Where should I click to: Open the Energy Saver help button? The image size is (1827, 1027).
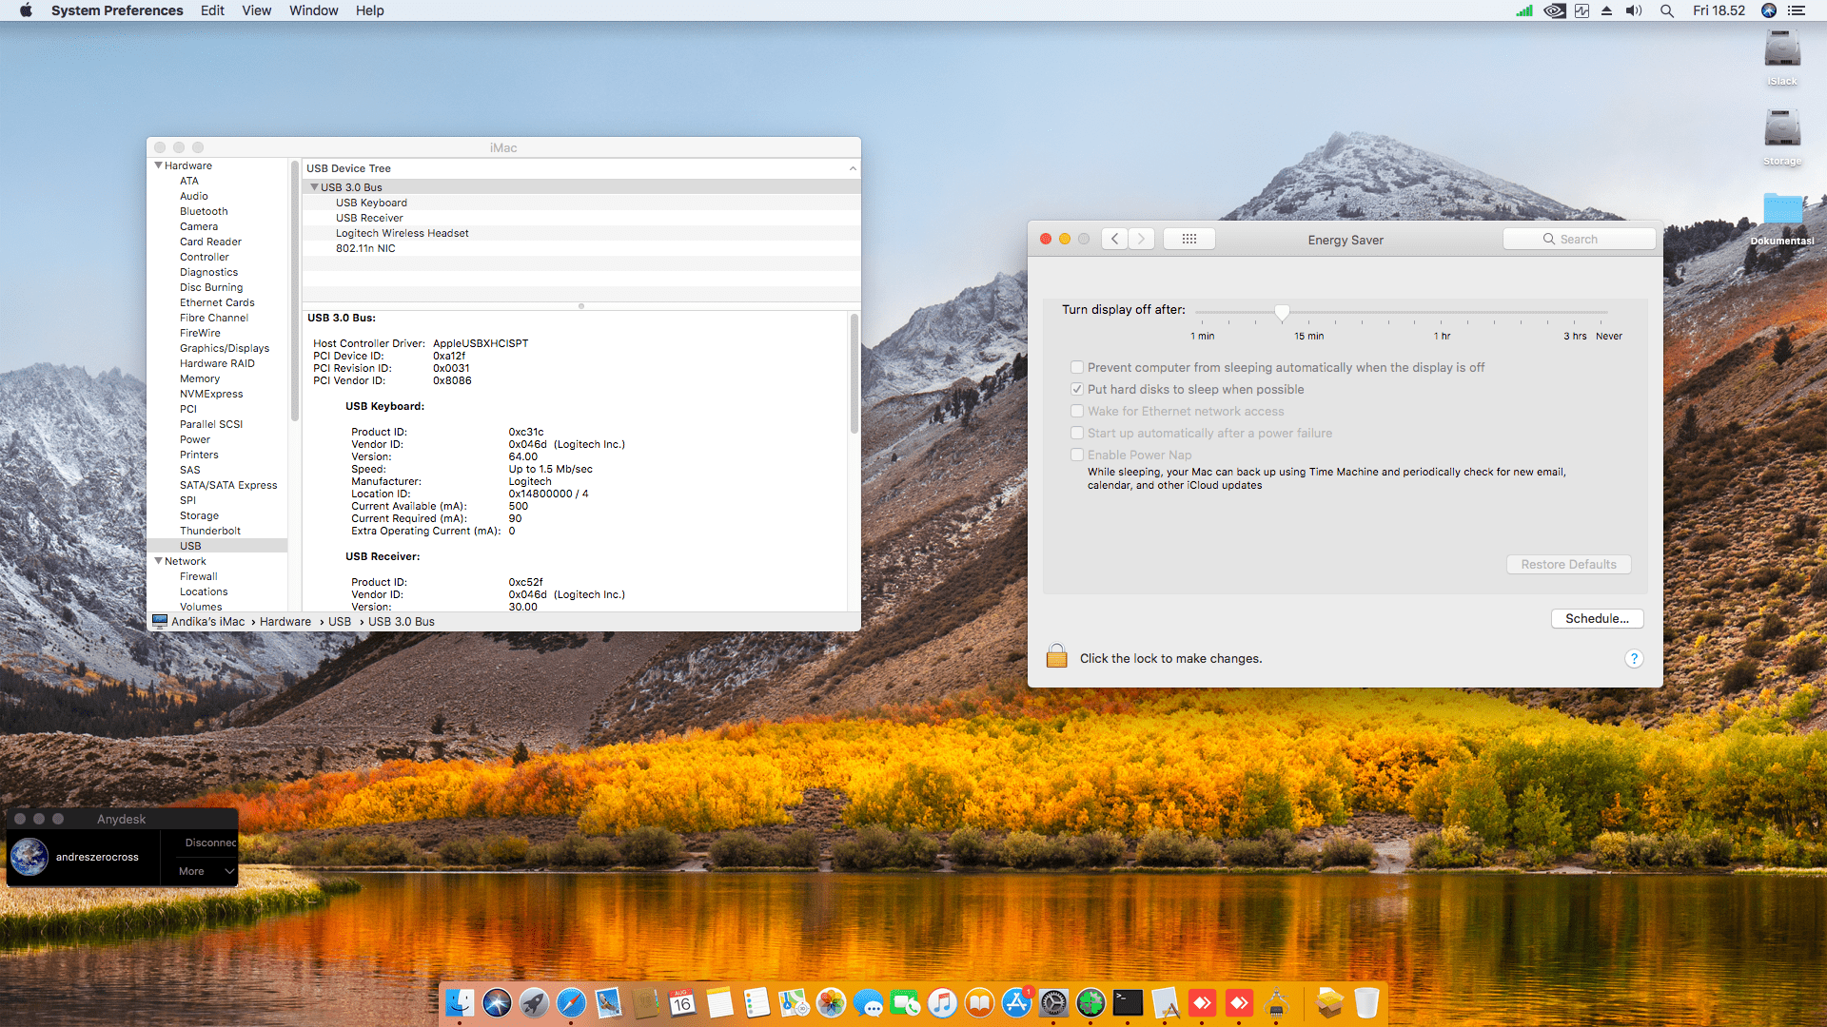pyautogui.click(x=1633, y=659)
